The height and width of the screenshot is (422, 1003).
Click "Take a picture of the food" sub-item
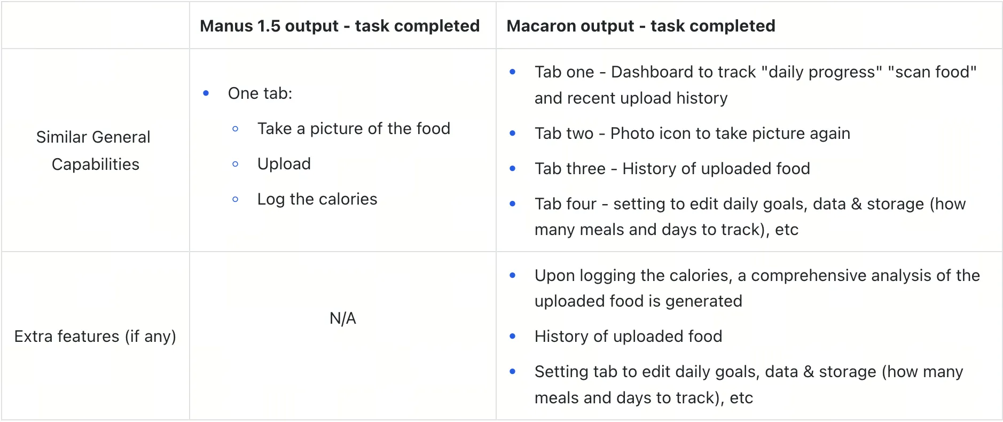pos(354,129)
